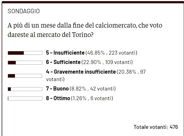Select the "8 - Ottimo" option label
Image resolution: width=184 pixels, height=136 pixels.
[x=58, y=98]
